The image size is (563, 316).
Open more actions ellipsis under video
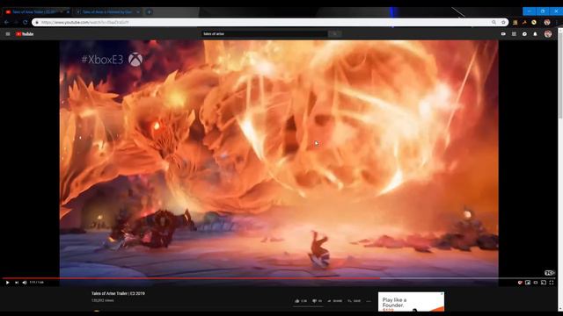[x=369, y=301]
